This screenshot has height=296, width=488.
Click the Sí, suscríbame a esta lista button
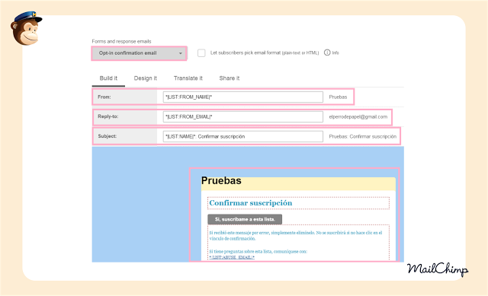pos(245,219)
